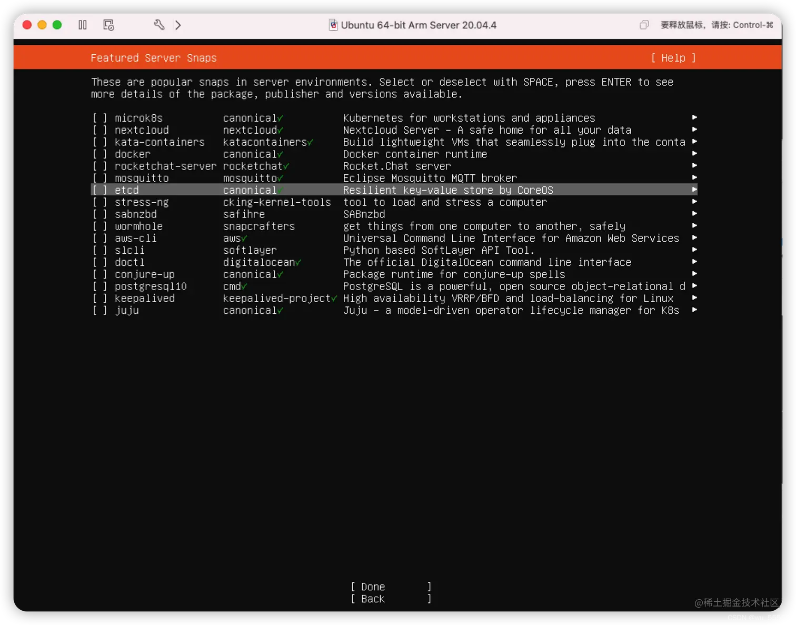Click the window view icon near Control hint
This screenshot has height=625, width=796.
[x=644, y=25]
